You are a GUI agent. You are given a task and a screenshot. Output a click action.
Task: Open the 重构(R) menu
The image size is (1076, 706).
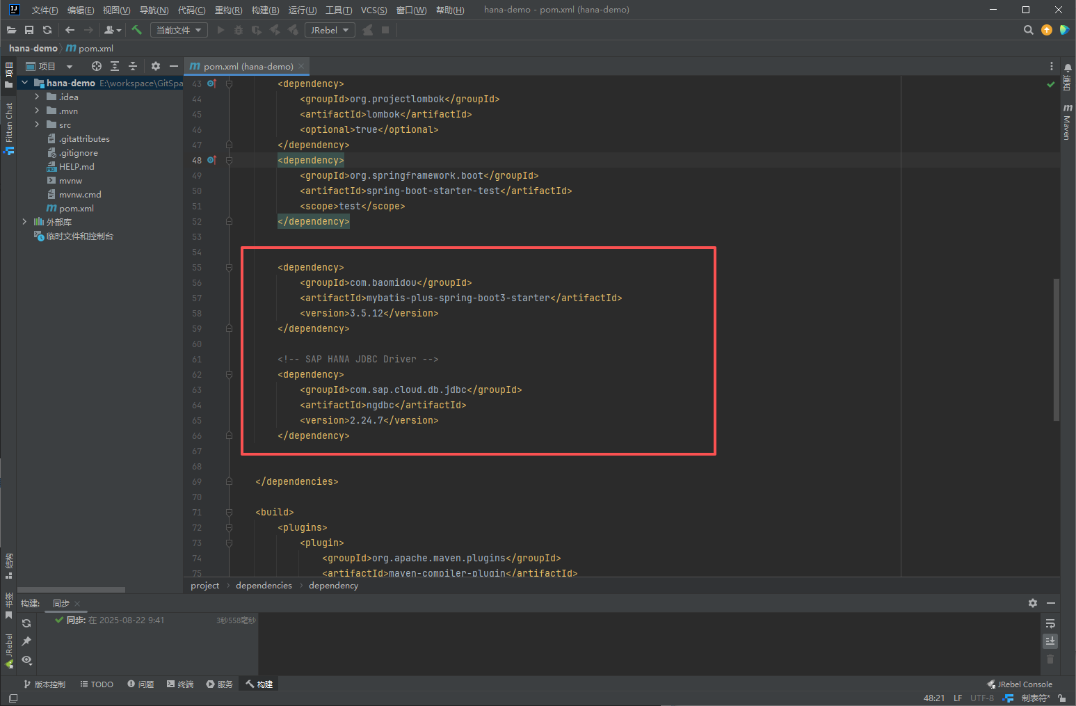(x=228, y=10)
